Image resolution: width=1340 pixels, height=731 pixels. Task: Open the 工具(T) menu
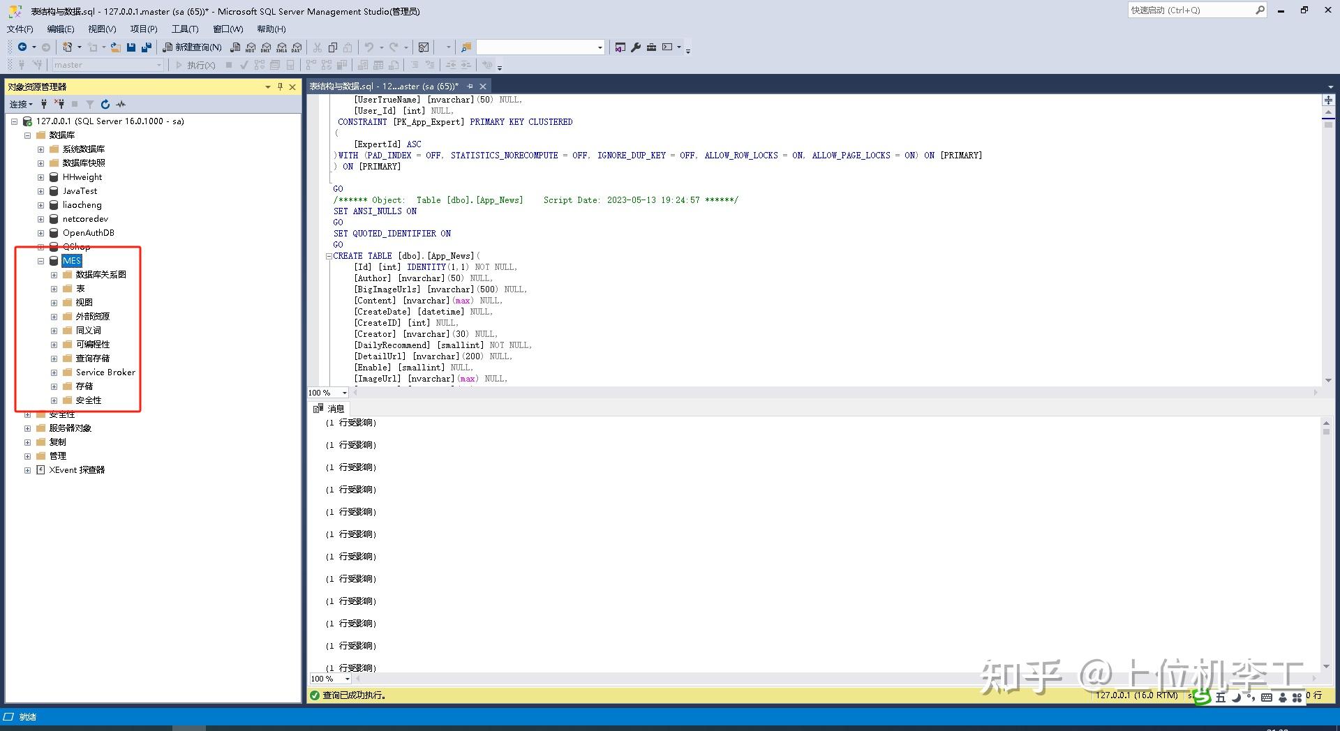[x=184, y=29]
